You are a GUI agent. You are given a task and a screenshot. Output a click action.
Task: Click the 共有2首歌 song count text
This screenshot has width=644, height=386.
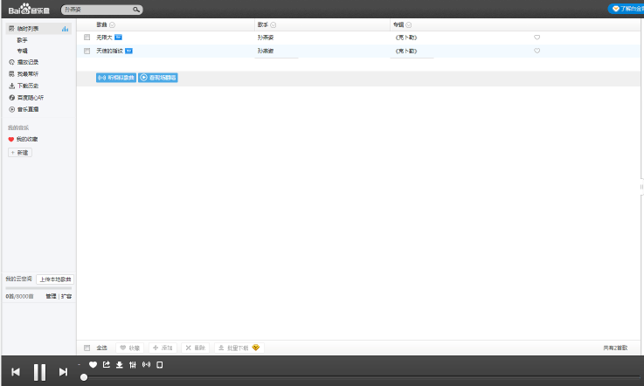pyautogui.click(x=615, y=348)
